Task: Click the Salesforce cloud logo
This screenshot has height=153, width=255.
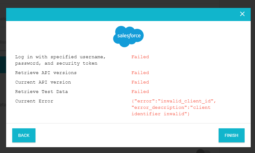Action: tap(128, 36)
